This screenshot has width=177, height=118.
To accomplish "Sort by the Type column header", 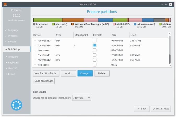I will 64,35.
